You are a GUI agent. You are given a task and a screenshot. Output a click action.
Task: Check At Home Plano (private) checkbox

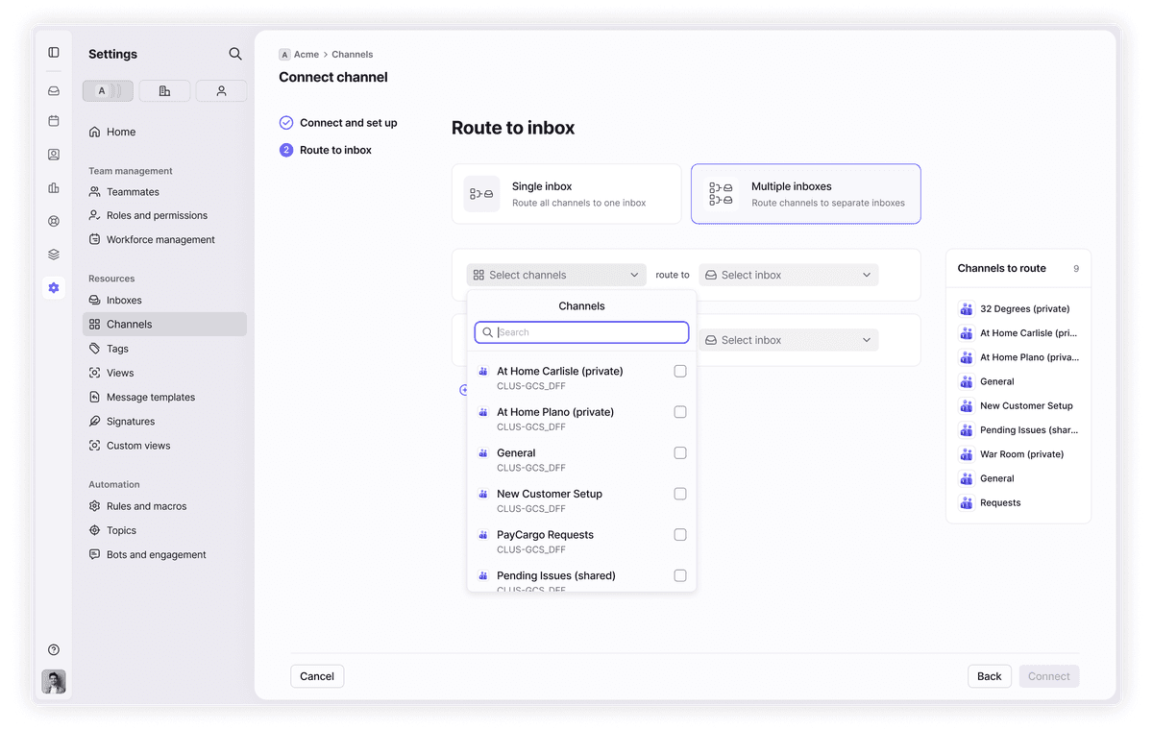point(680,412)
